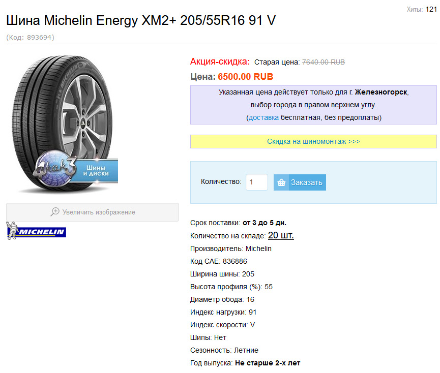
Task: Click the Год выпуска value text
Action: pos(268,363)
